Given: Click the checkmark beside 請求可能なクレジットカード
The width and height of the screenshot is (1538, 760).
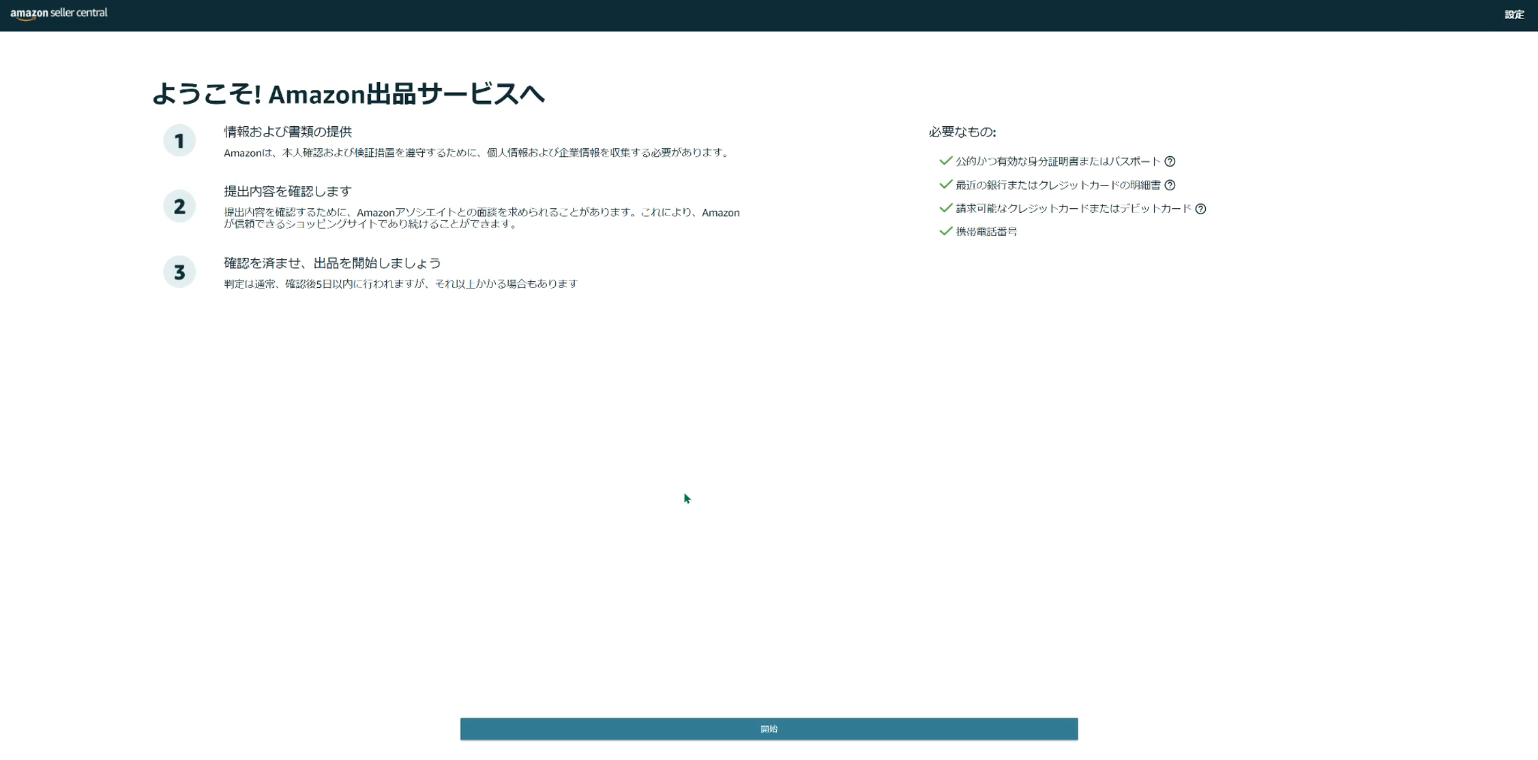Looking at the screenshot, I should [x=945, y=208].
